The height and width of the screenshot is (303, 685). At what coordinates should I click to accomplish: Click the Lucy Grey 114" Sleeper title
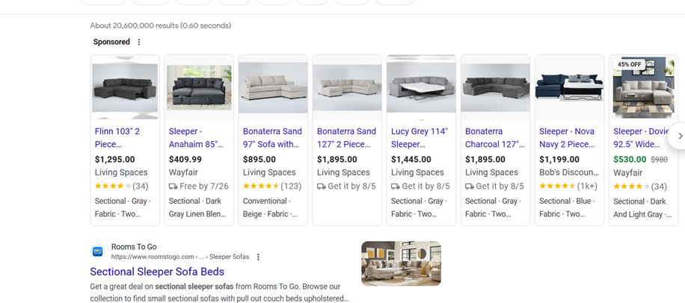[x=420, y=137]
